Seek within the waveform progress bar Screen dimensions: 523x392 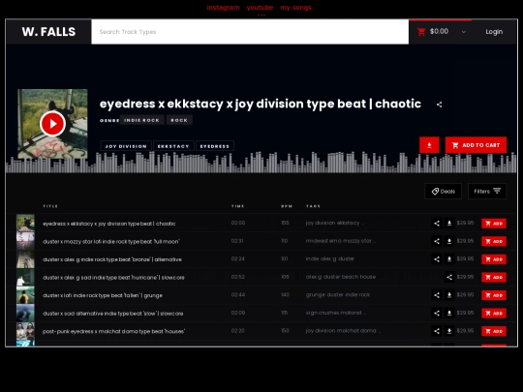[261, 163]
